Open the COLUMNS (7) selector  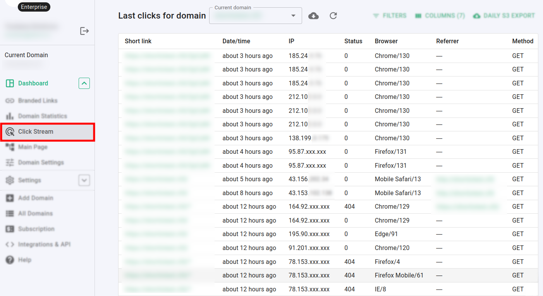440,15
